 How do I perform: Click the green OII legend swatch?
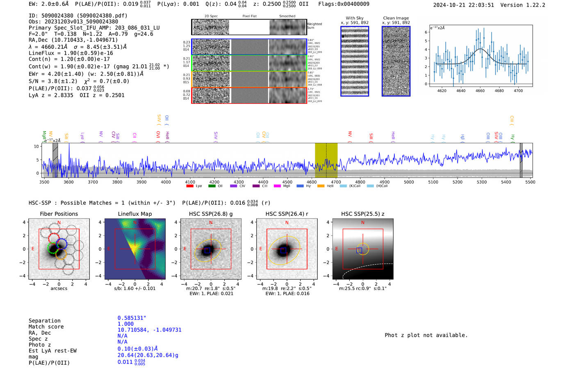[x=212, y=186]
